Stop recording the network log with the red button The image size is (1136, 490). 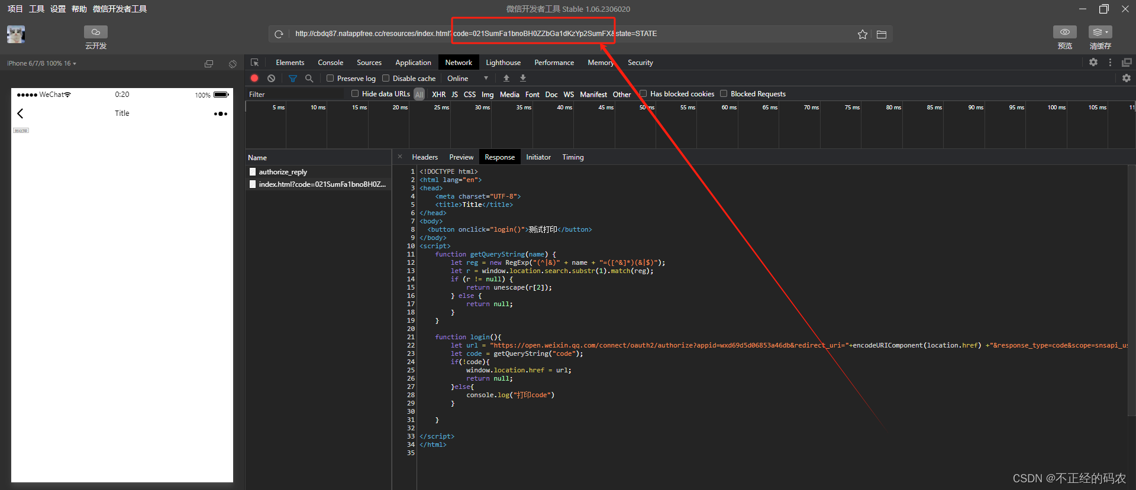click(254, 78)
